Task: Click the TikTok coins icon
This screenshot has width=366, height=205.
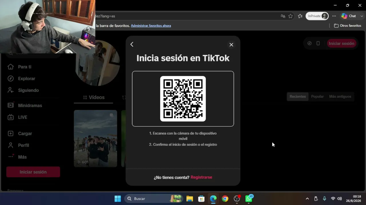Action: (x=309, y=43)
